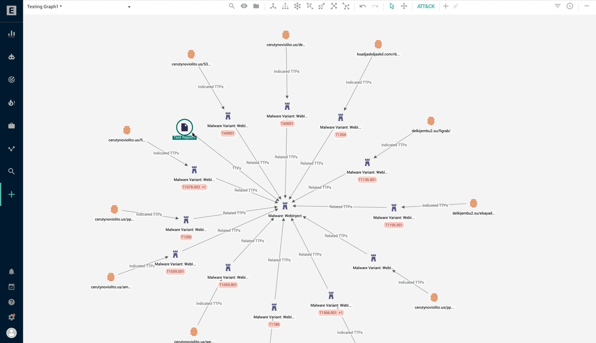Open the help question mark icon
The image size is (596, 343).
(x=12, y=302)
